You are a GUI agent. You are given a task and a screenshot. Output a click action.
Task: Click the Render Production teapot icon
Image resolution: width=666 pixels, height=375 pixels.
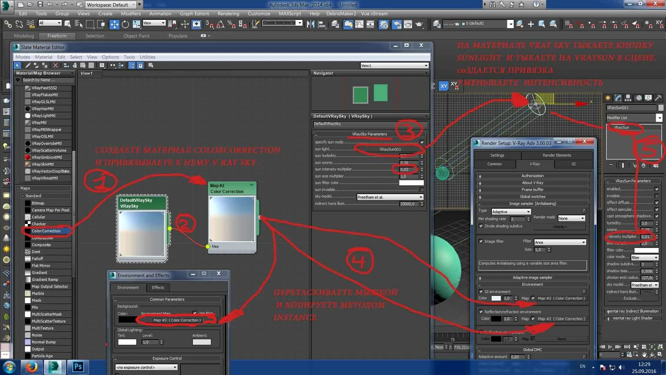[x=419, y=24]
